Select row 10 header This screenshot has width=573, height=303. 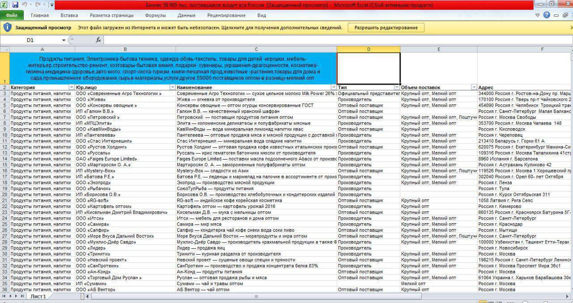click(x=4, y=135)
